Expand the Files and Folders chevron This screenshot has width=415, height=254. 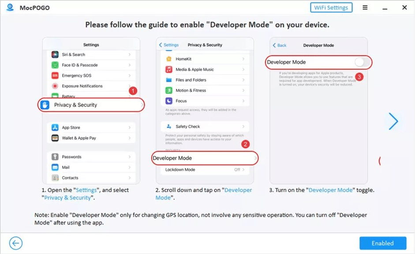[x=243, y=80]
